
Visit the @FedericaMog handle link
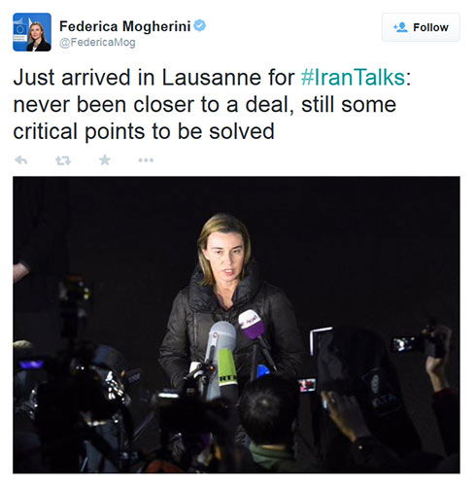[x=97, y=43]
